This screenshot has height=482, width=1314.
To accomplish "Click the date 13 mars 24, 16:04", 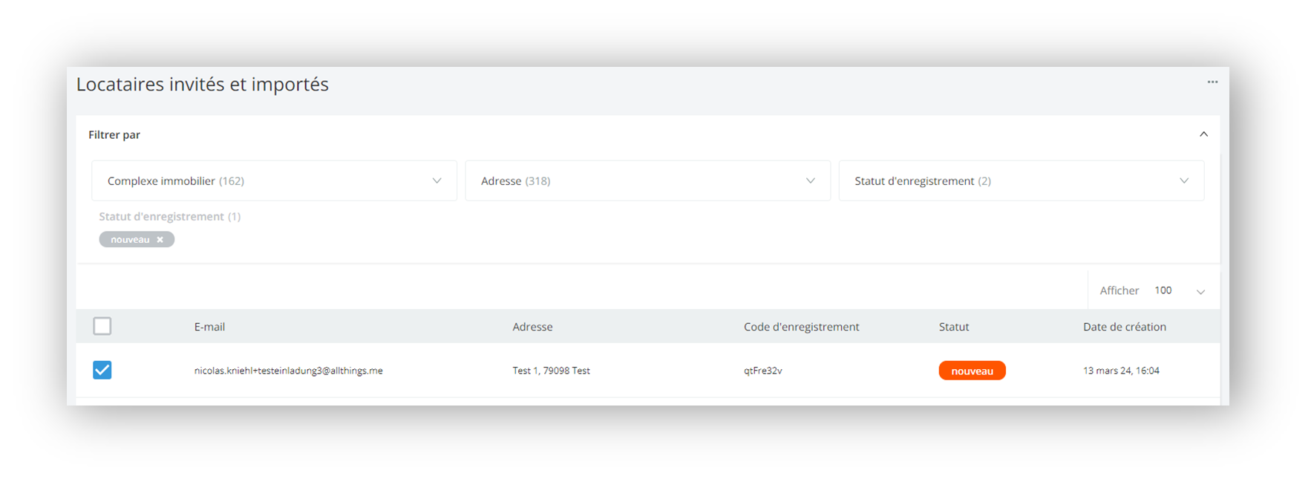I will (1121, 371).
